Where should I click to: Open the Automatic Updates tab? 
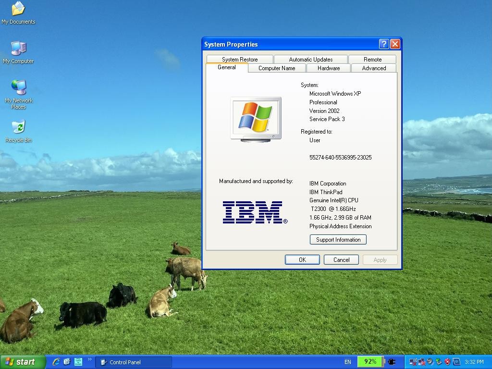click(x=311, y=59)
